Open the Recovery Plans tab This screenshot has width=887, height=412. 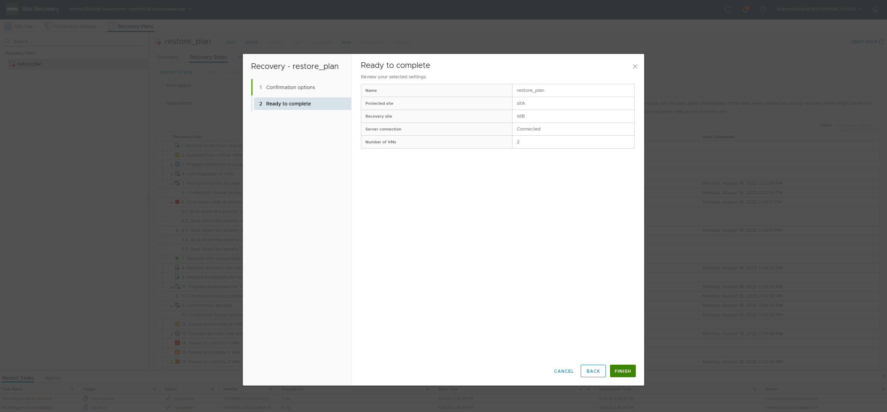pyautogui.click(x=131, y=26)
